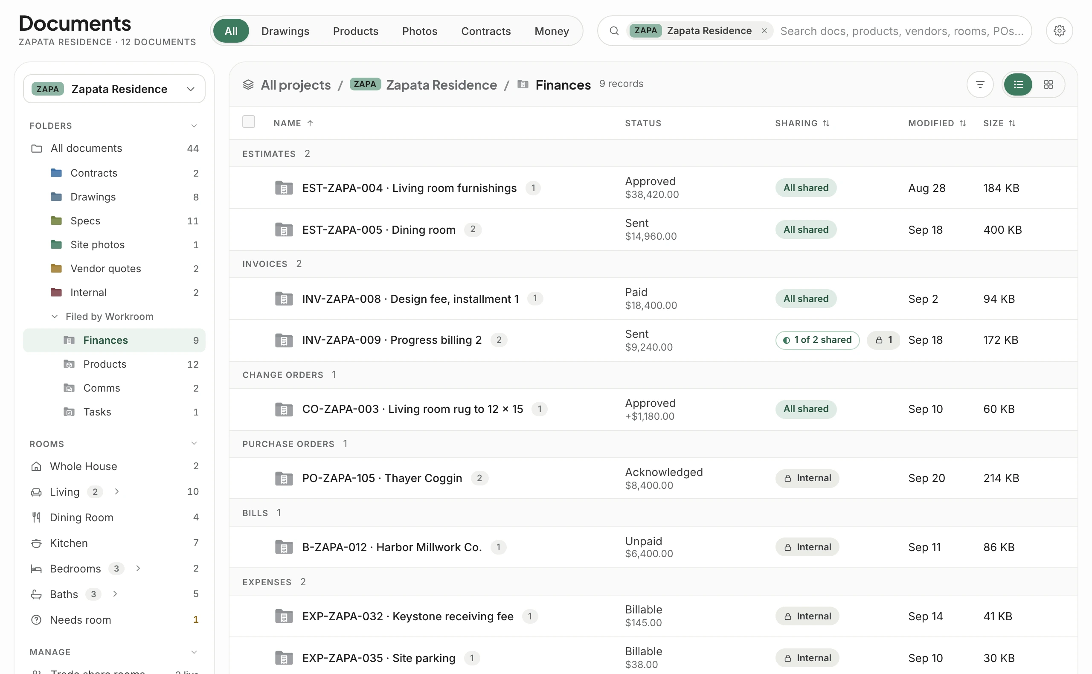Click the Purchase Orders group header
The image size is (1092, 674).
(x=653, y=444)
